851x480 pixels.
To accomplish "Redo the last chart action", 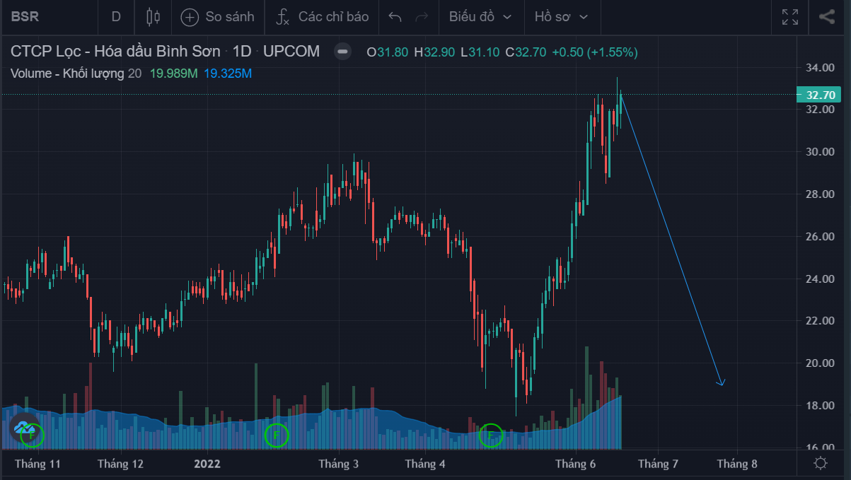I will click(422, 17).
